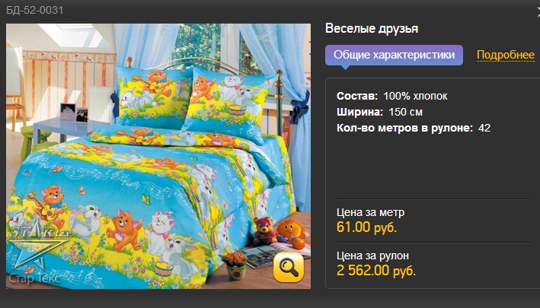
Task: Click the Состав 100% хлопок line
Action: point(392,96)
